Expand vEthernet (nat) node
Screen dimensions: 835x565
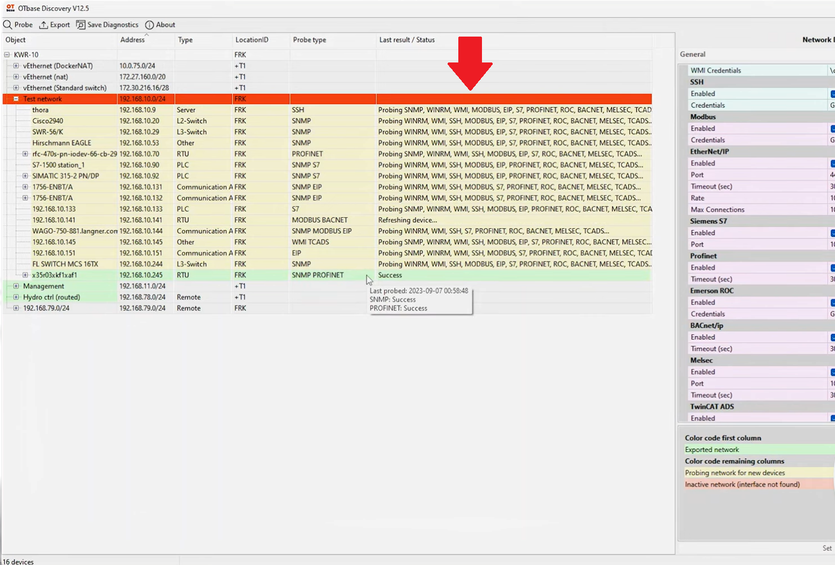pyautogui.click(x=16, y=77)
